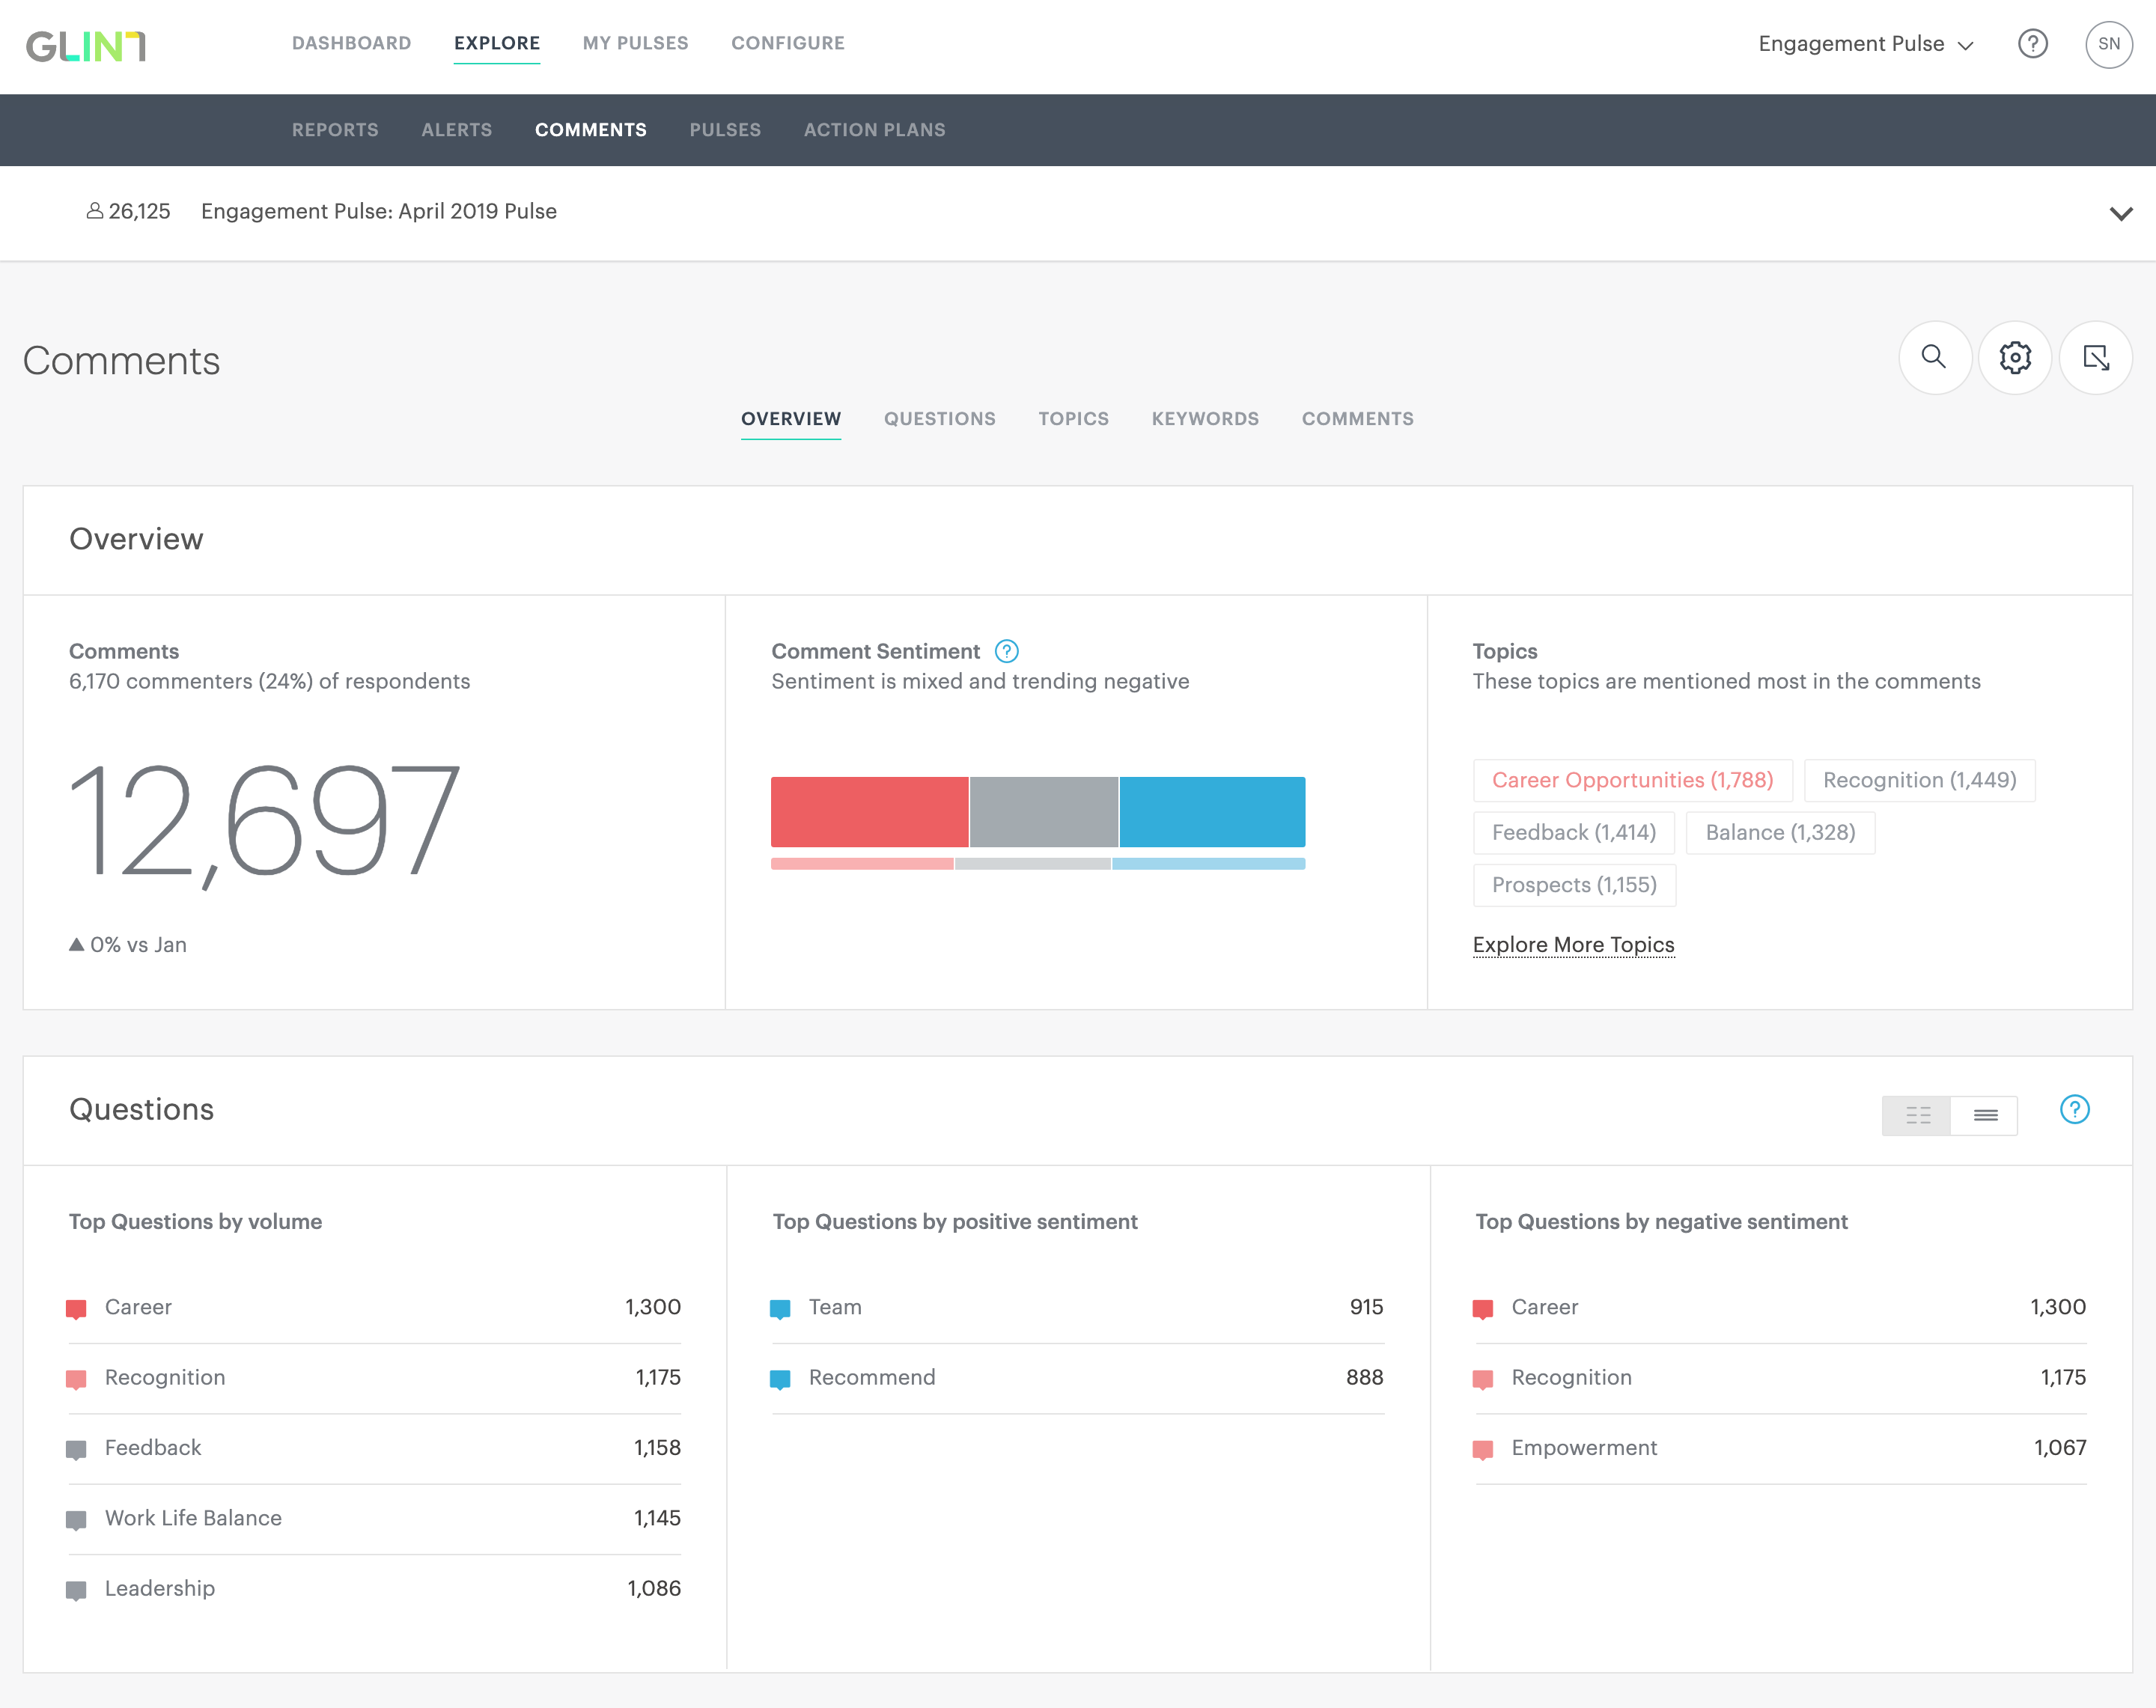The height and width of the screenshot is (1708, 2156).
Task: Click the help icon in top header
Action: click(x=2032, y=44)
